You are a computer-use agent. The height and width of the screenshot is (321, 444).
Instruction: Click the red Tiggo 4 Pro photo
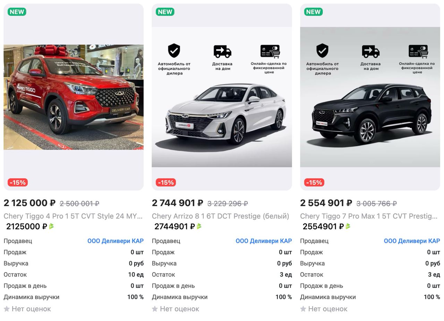(x=74, y=97)
